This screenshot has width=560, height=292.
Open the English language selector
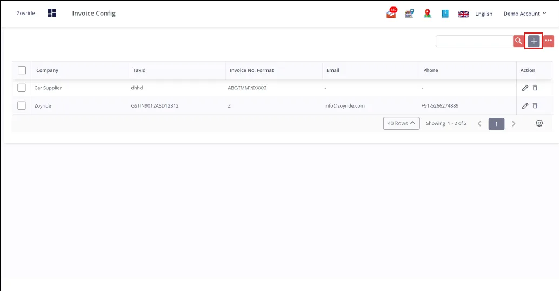coord(484,14)
